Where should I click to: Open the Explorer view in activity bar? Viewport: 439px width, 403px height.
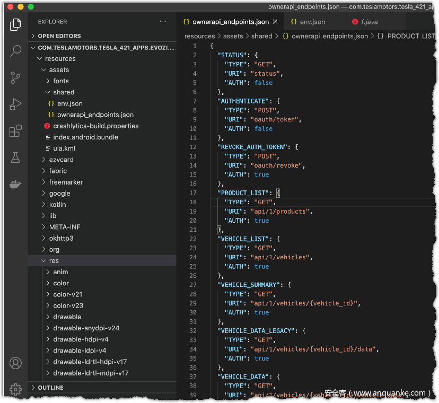click(15, 24)
